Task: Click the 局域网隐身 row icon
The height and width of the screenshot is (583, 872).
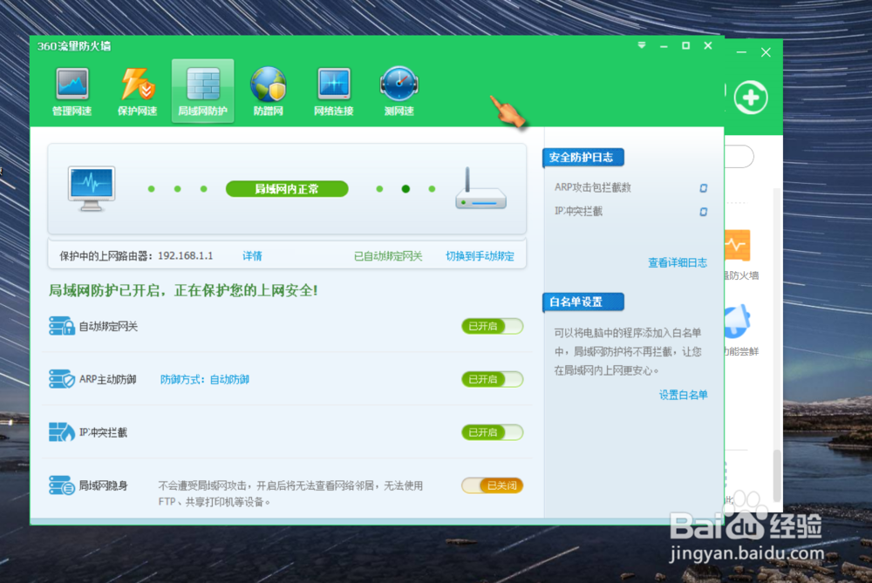Action: click(x=62, y=485)
